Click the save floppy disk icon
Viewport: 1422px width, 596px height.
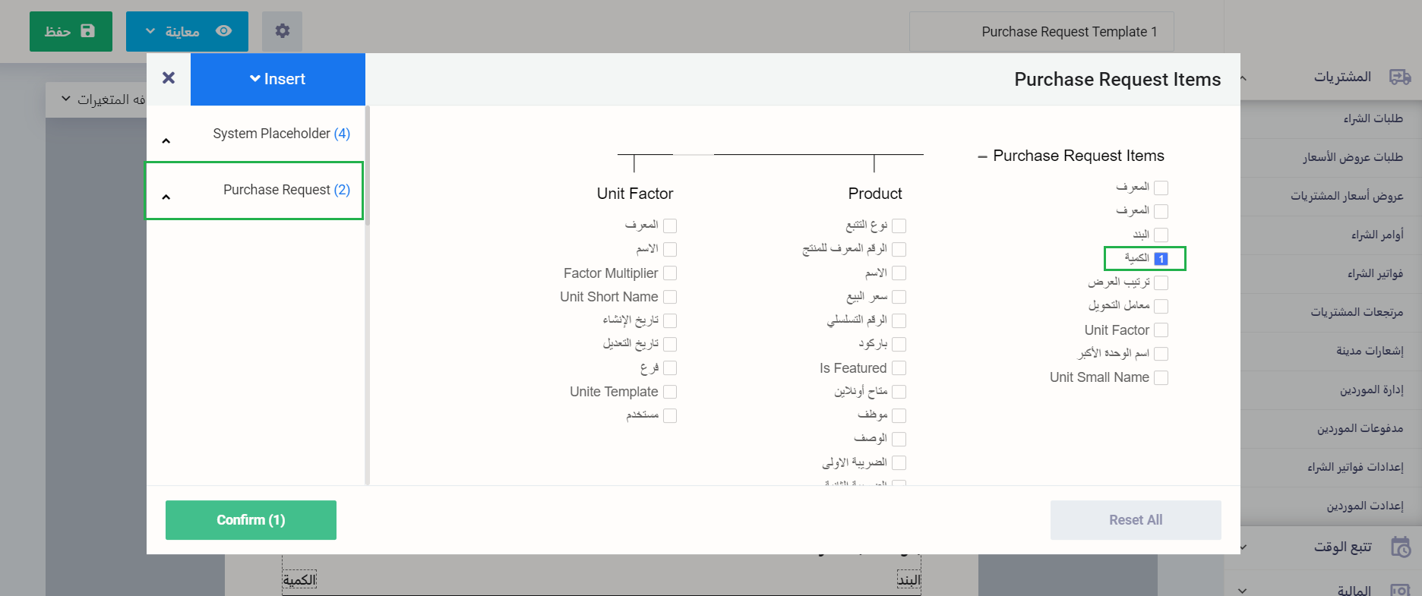click(x=88, y=31)
